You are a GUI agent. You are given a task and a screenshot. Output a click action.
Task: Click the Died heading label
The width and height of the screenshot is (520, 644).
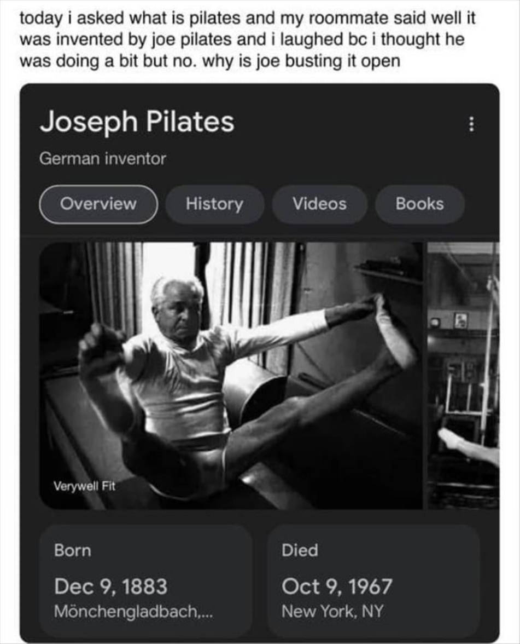click(300, 550)
